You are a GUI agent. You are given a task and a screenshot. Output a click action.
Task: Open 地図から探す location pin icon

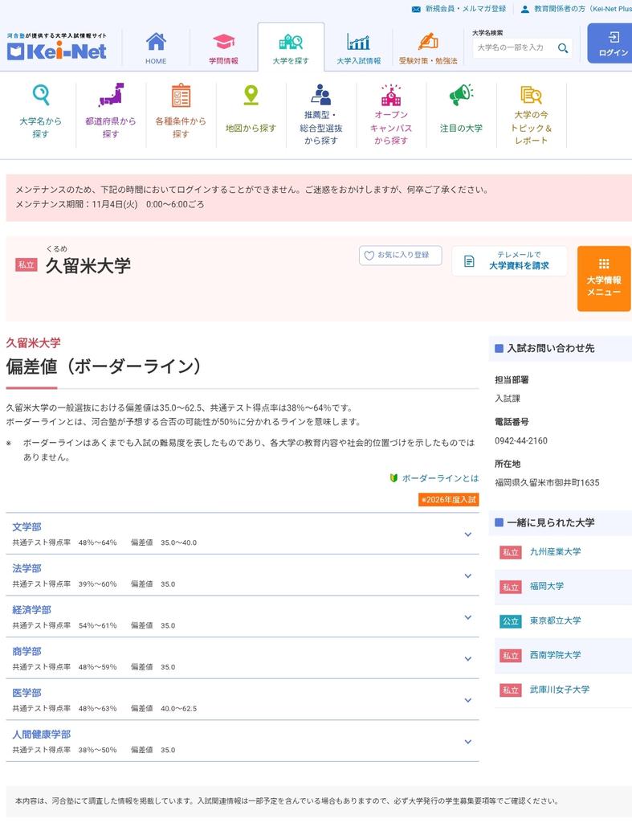tap(251, 96)
